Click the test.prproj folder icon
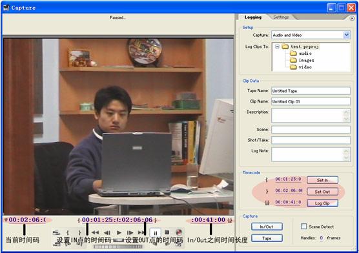The height and width of the screenshot is (253, 359). [285, 46]
